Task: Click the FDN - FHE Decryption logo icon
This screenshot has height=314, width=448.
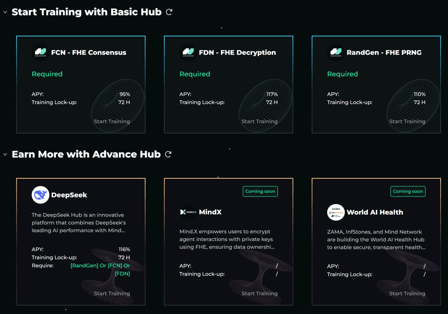Action: (x=188, y=52)
